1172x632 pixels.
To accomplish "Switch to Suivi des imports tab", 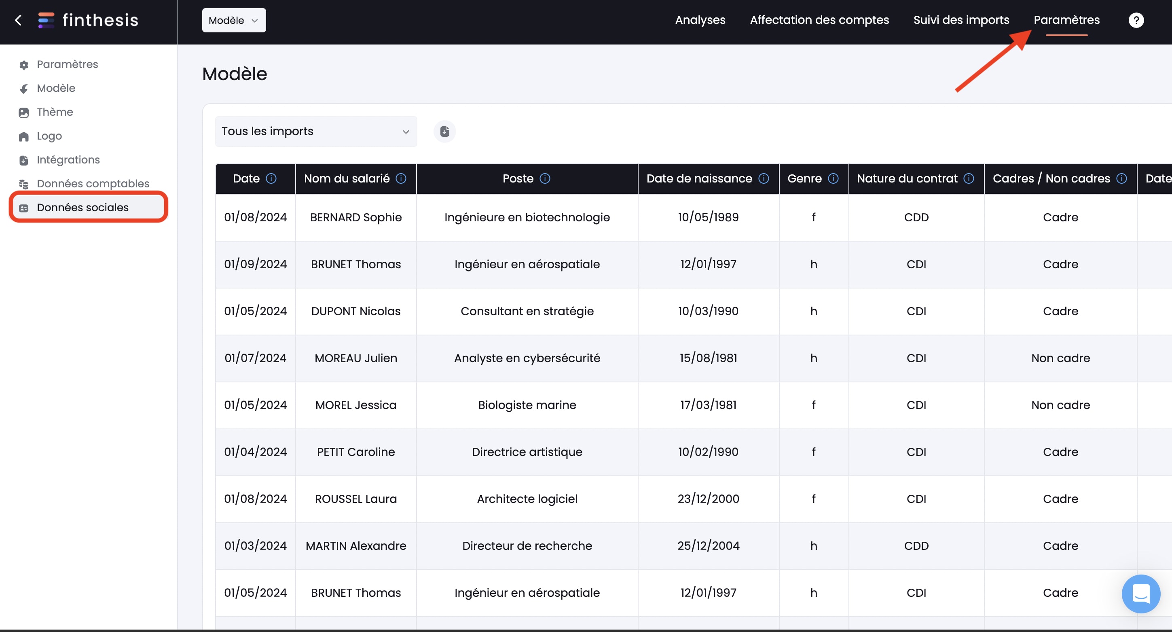I will click(961, 20).
